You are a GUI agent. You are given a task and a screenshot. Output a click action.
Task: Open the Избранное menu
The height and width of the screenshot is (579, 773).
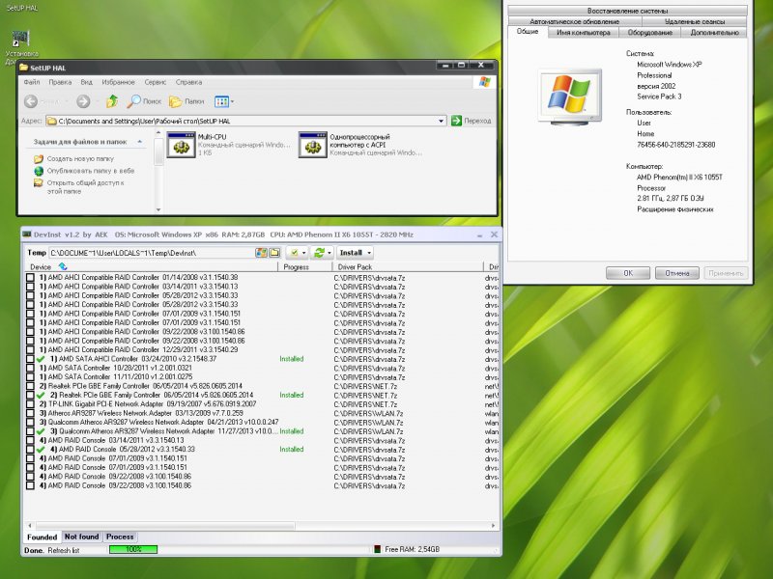click(x=118, y=82)
